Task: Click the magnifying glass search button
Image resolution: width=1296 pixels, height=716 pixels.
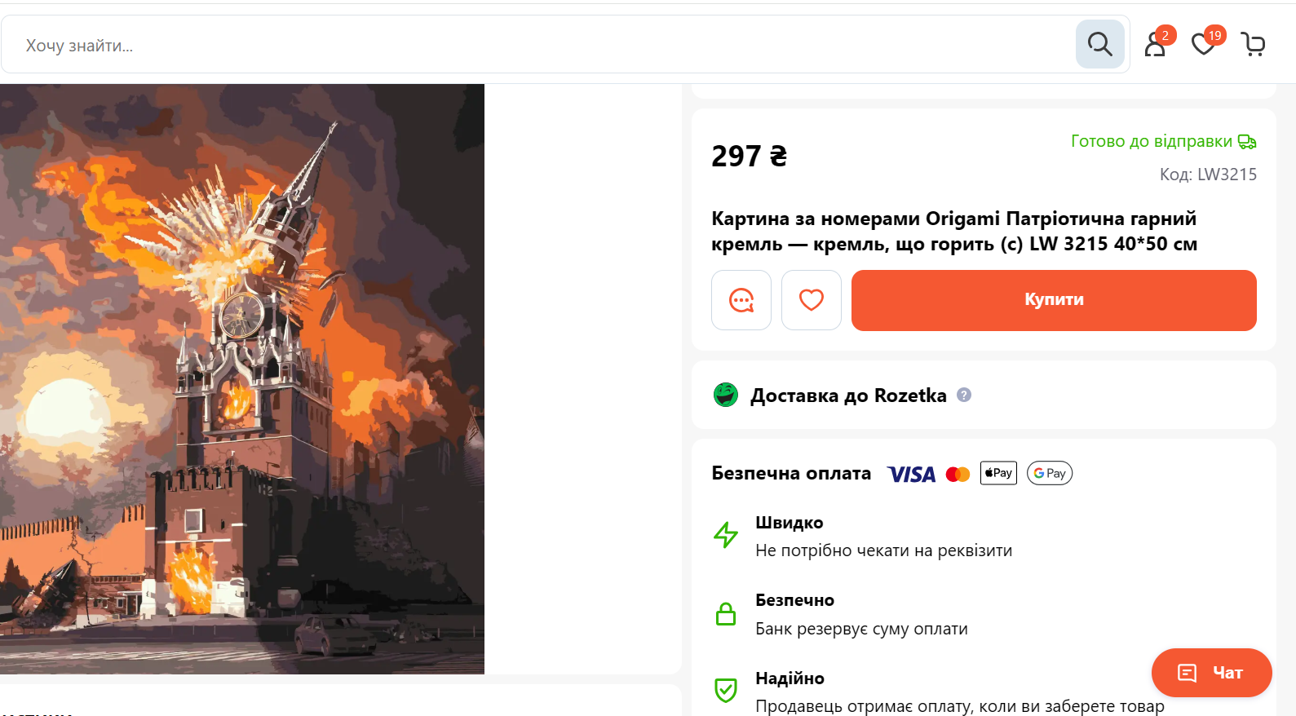Action: point(1099,44)
